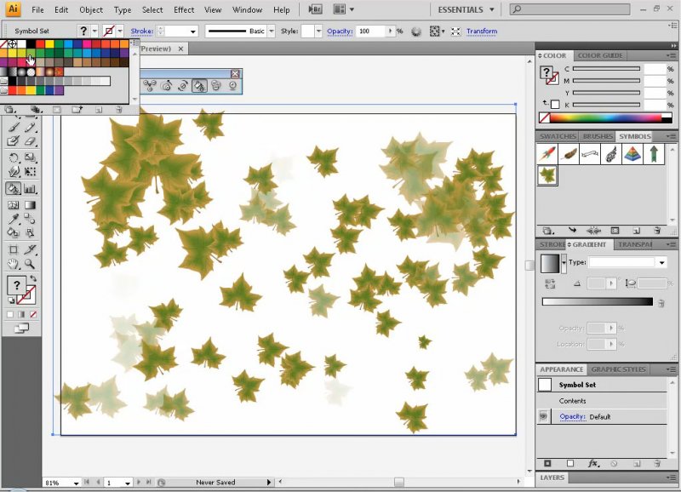
Task: Click Add New Effect fx button
Action: point(593,464)
